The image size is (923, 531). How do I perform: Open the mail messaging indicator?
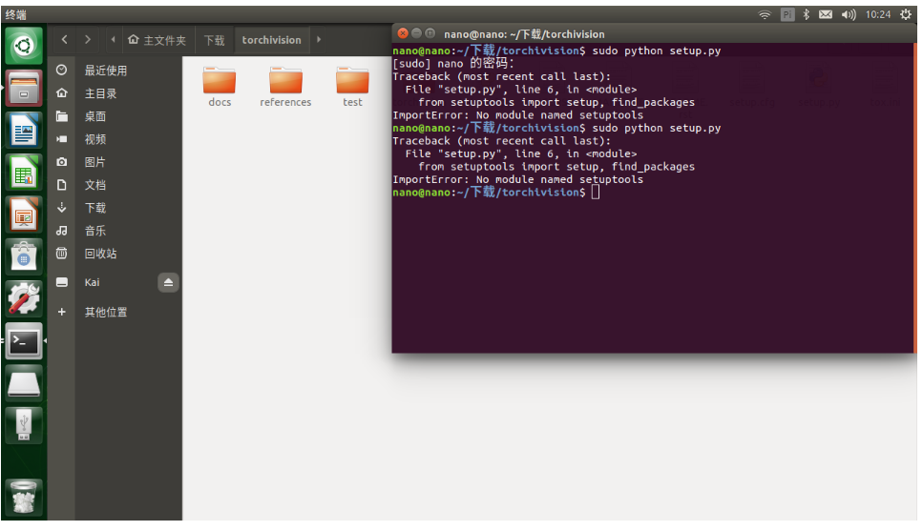point(826,14)
